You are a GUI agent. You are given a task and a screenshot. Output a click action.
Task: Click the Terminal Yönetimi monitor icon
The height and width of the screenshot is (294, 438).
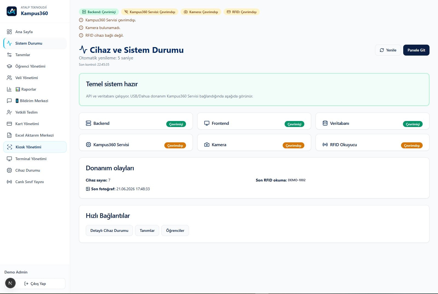coord(9,159)
